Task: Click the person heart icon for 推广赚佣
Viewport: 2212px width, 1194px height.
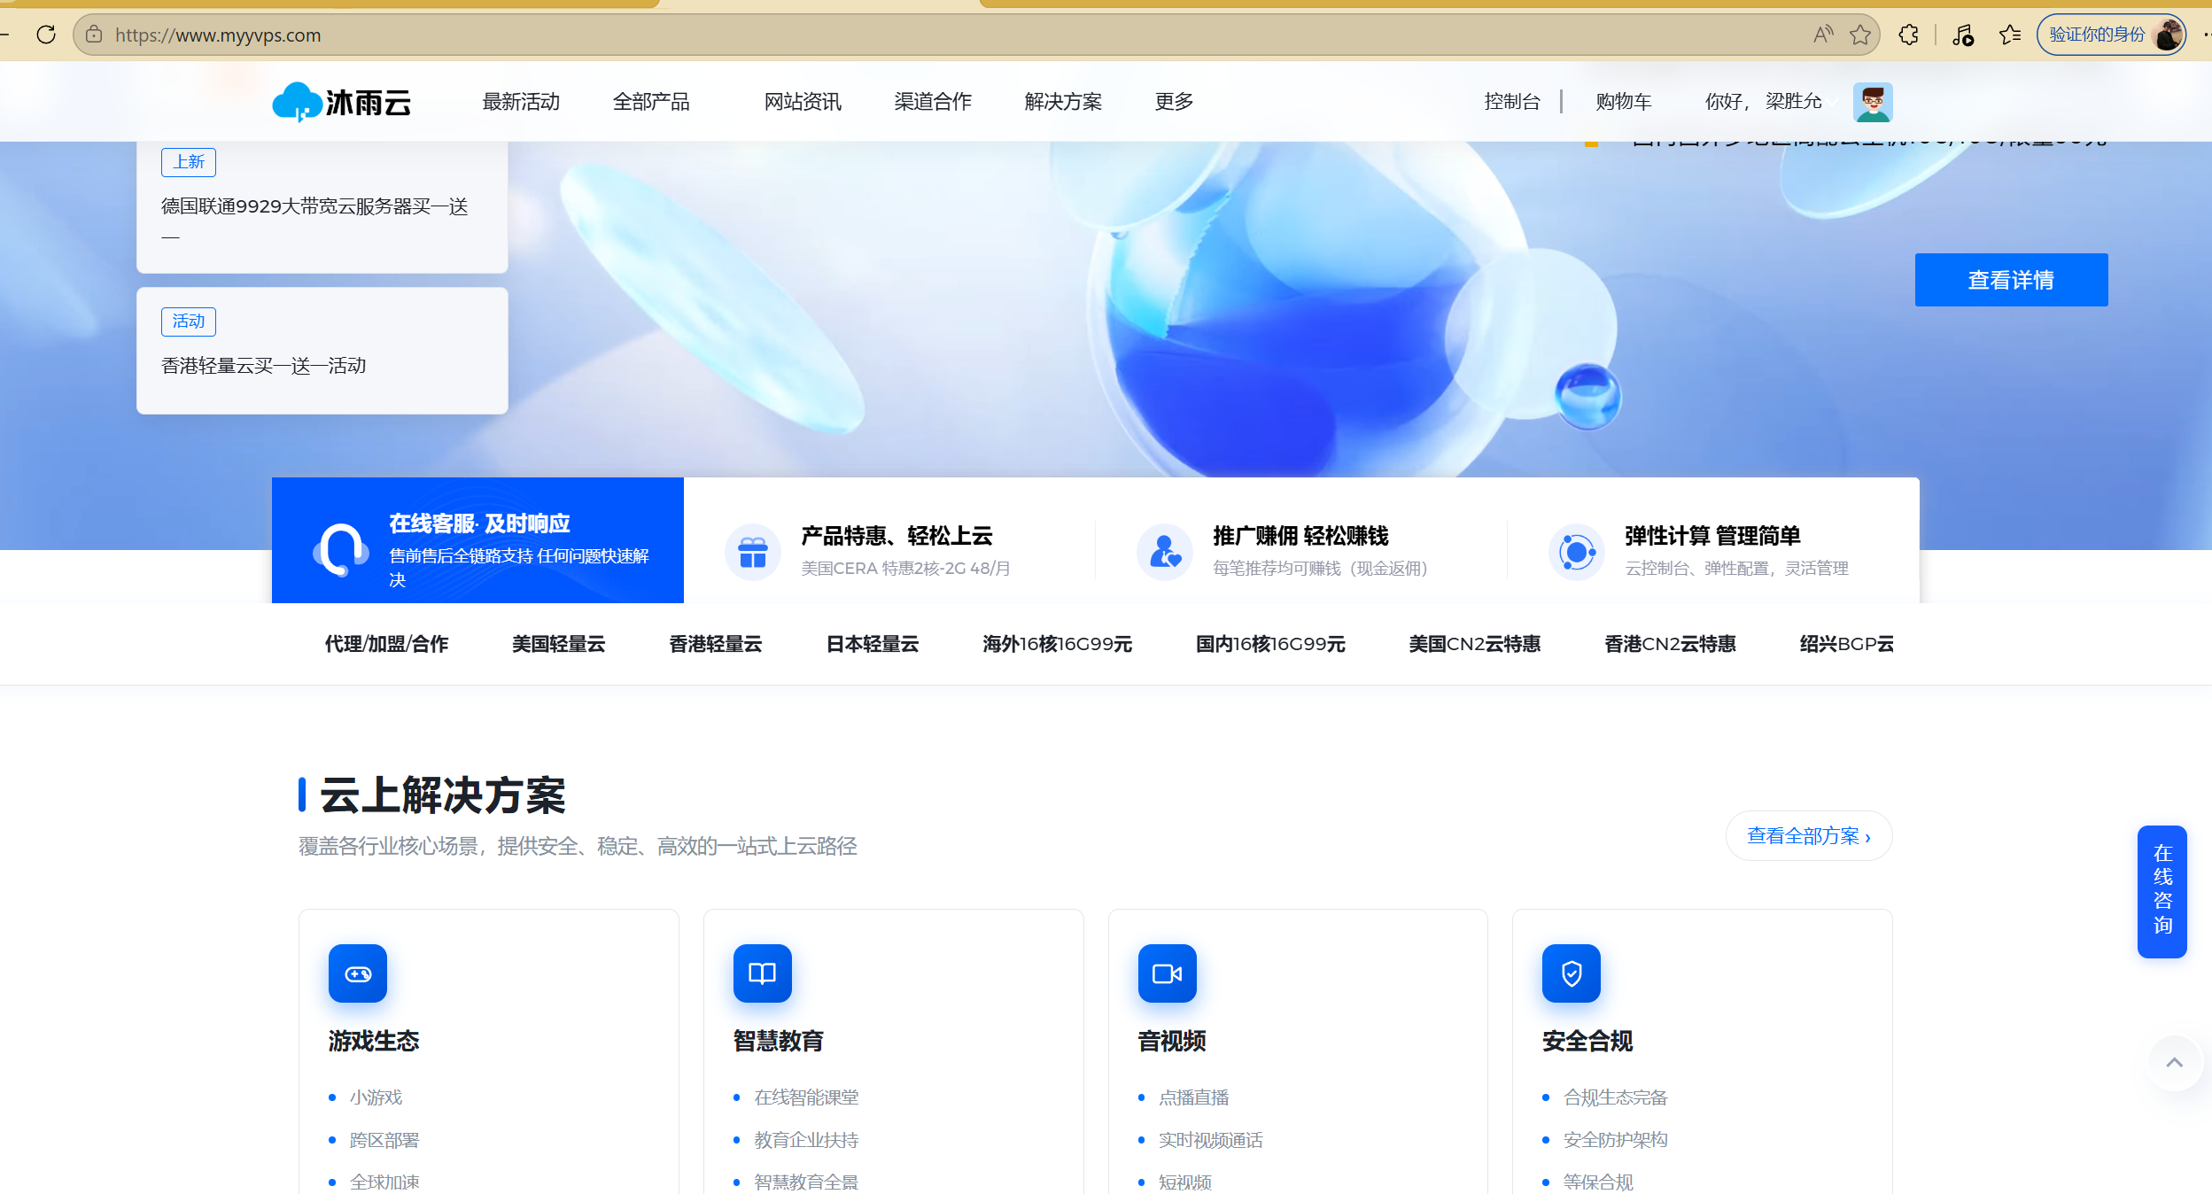Action: pyautogui.click(x=1165, y=552)
